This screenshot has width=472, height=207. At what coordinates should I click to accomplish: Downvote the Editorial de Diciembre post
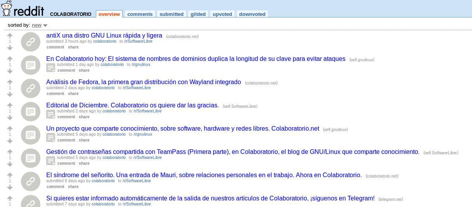10,117
